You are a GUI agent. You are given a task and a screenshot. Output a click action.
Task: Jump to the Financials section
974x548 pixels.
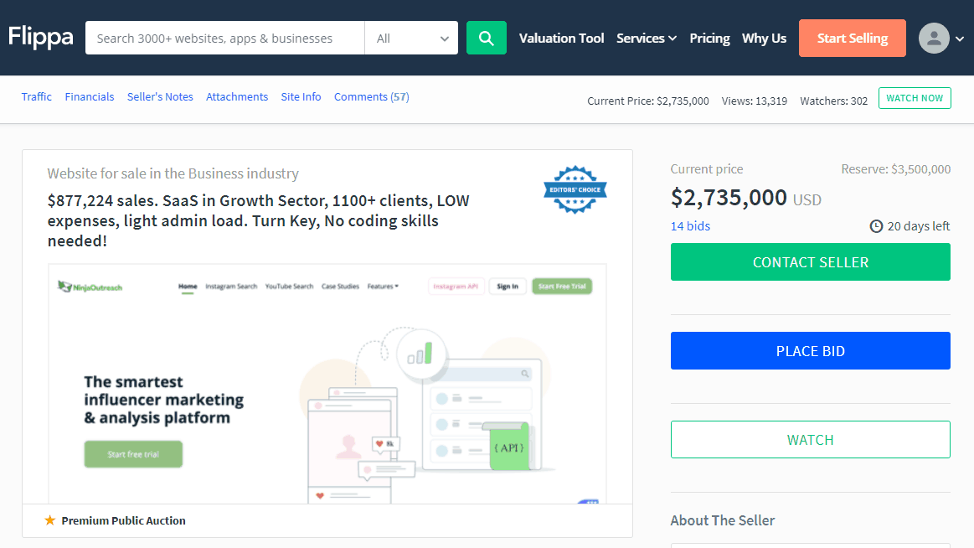[90, 97]
